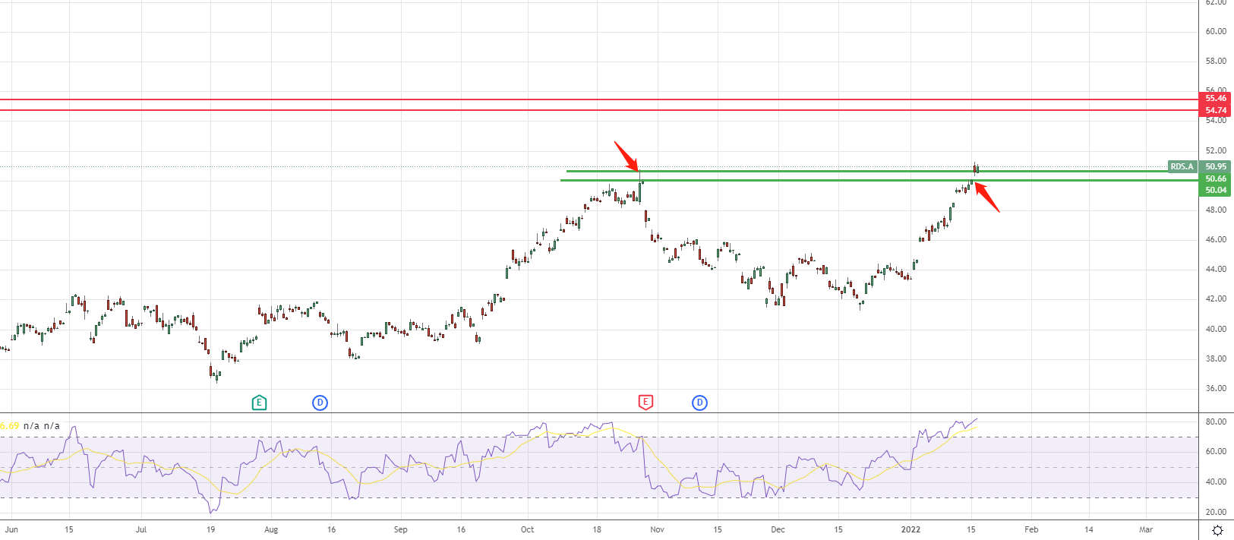This screenshot has width=1234, height=540.
Task: Click the 60.00 price scale label
Action: coord(1216,31)
